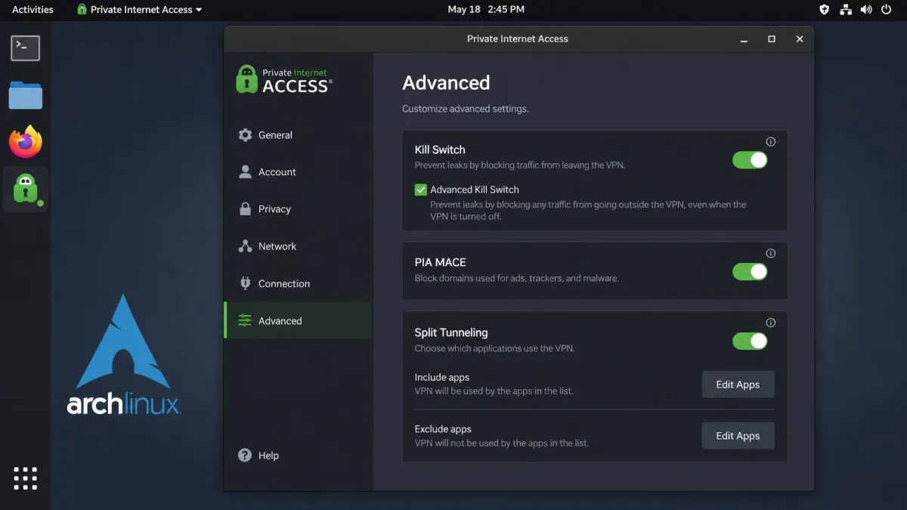This screenshot has width=907, height=510.
Task: Click the 'Advanced' page title
Action: click(x=446, y=82)
